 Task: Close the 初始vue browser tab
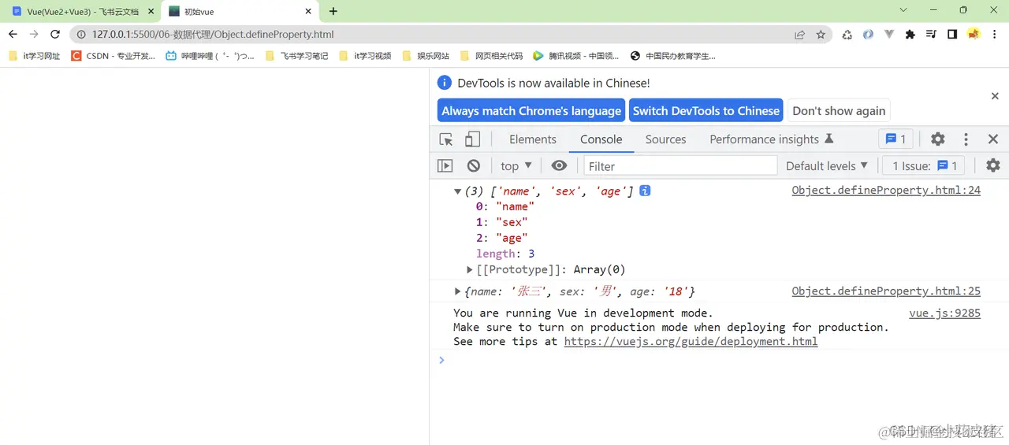pos(307,12)
